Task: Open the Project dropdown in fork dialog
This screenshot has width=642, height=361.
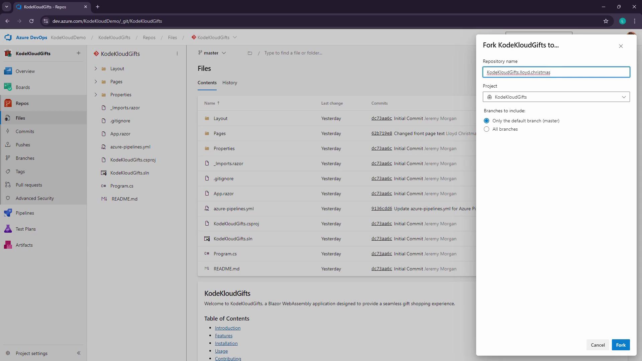Action: tap(556, 97)
